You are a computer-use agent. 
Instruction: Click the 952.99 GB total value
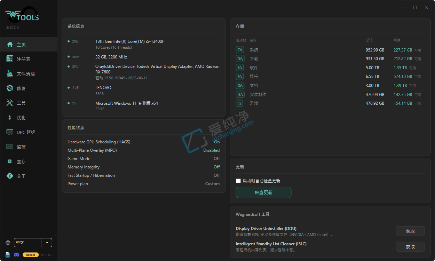click(x=375, y=50)
